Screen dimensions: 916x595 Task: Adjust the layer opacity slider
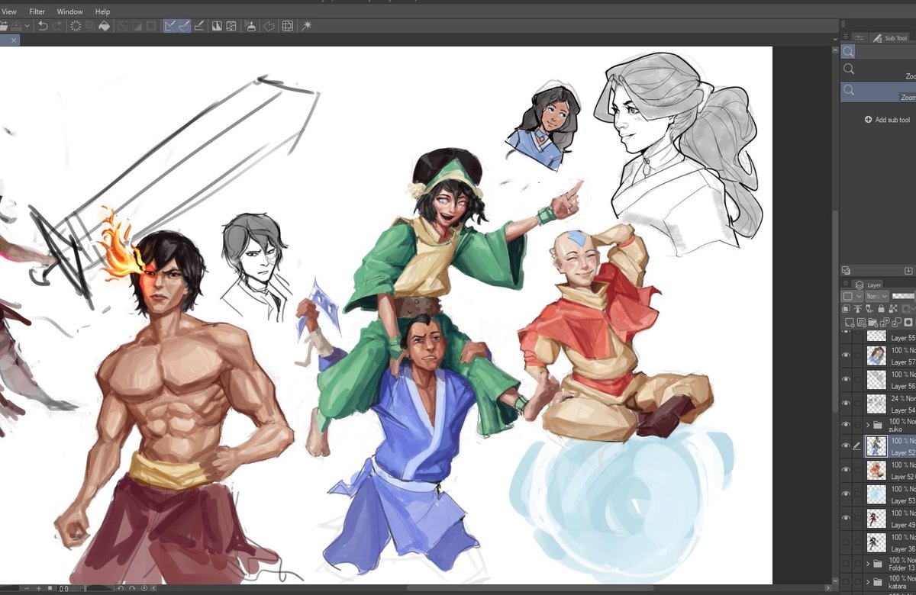[x=904, y=296]
